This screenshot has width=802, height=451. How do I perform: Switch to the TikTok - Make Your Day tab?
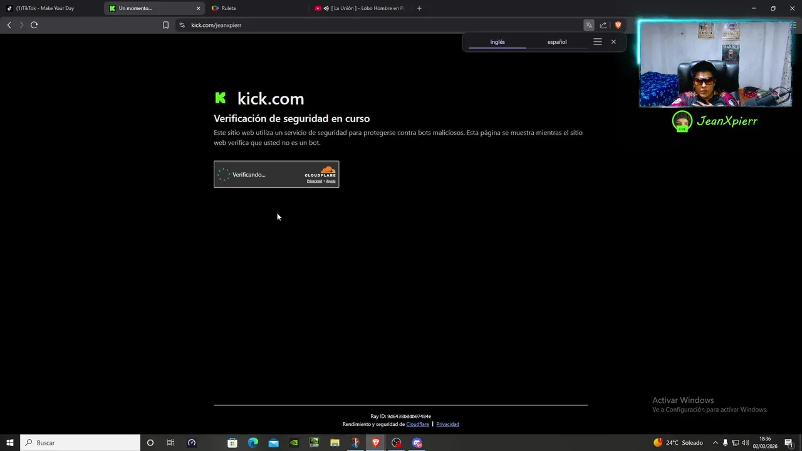point(50,8)
